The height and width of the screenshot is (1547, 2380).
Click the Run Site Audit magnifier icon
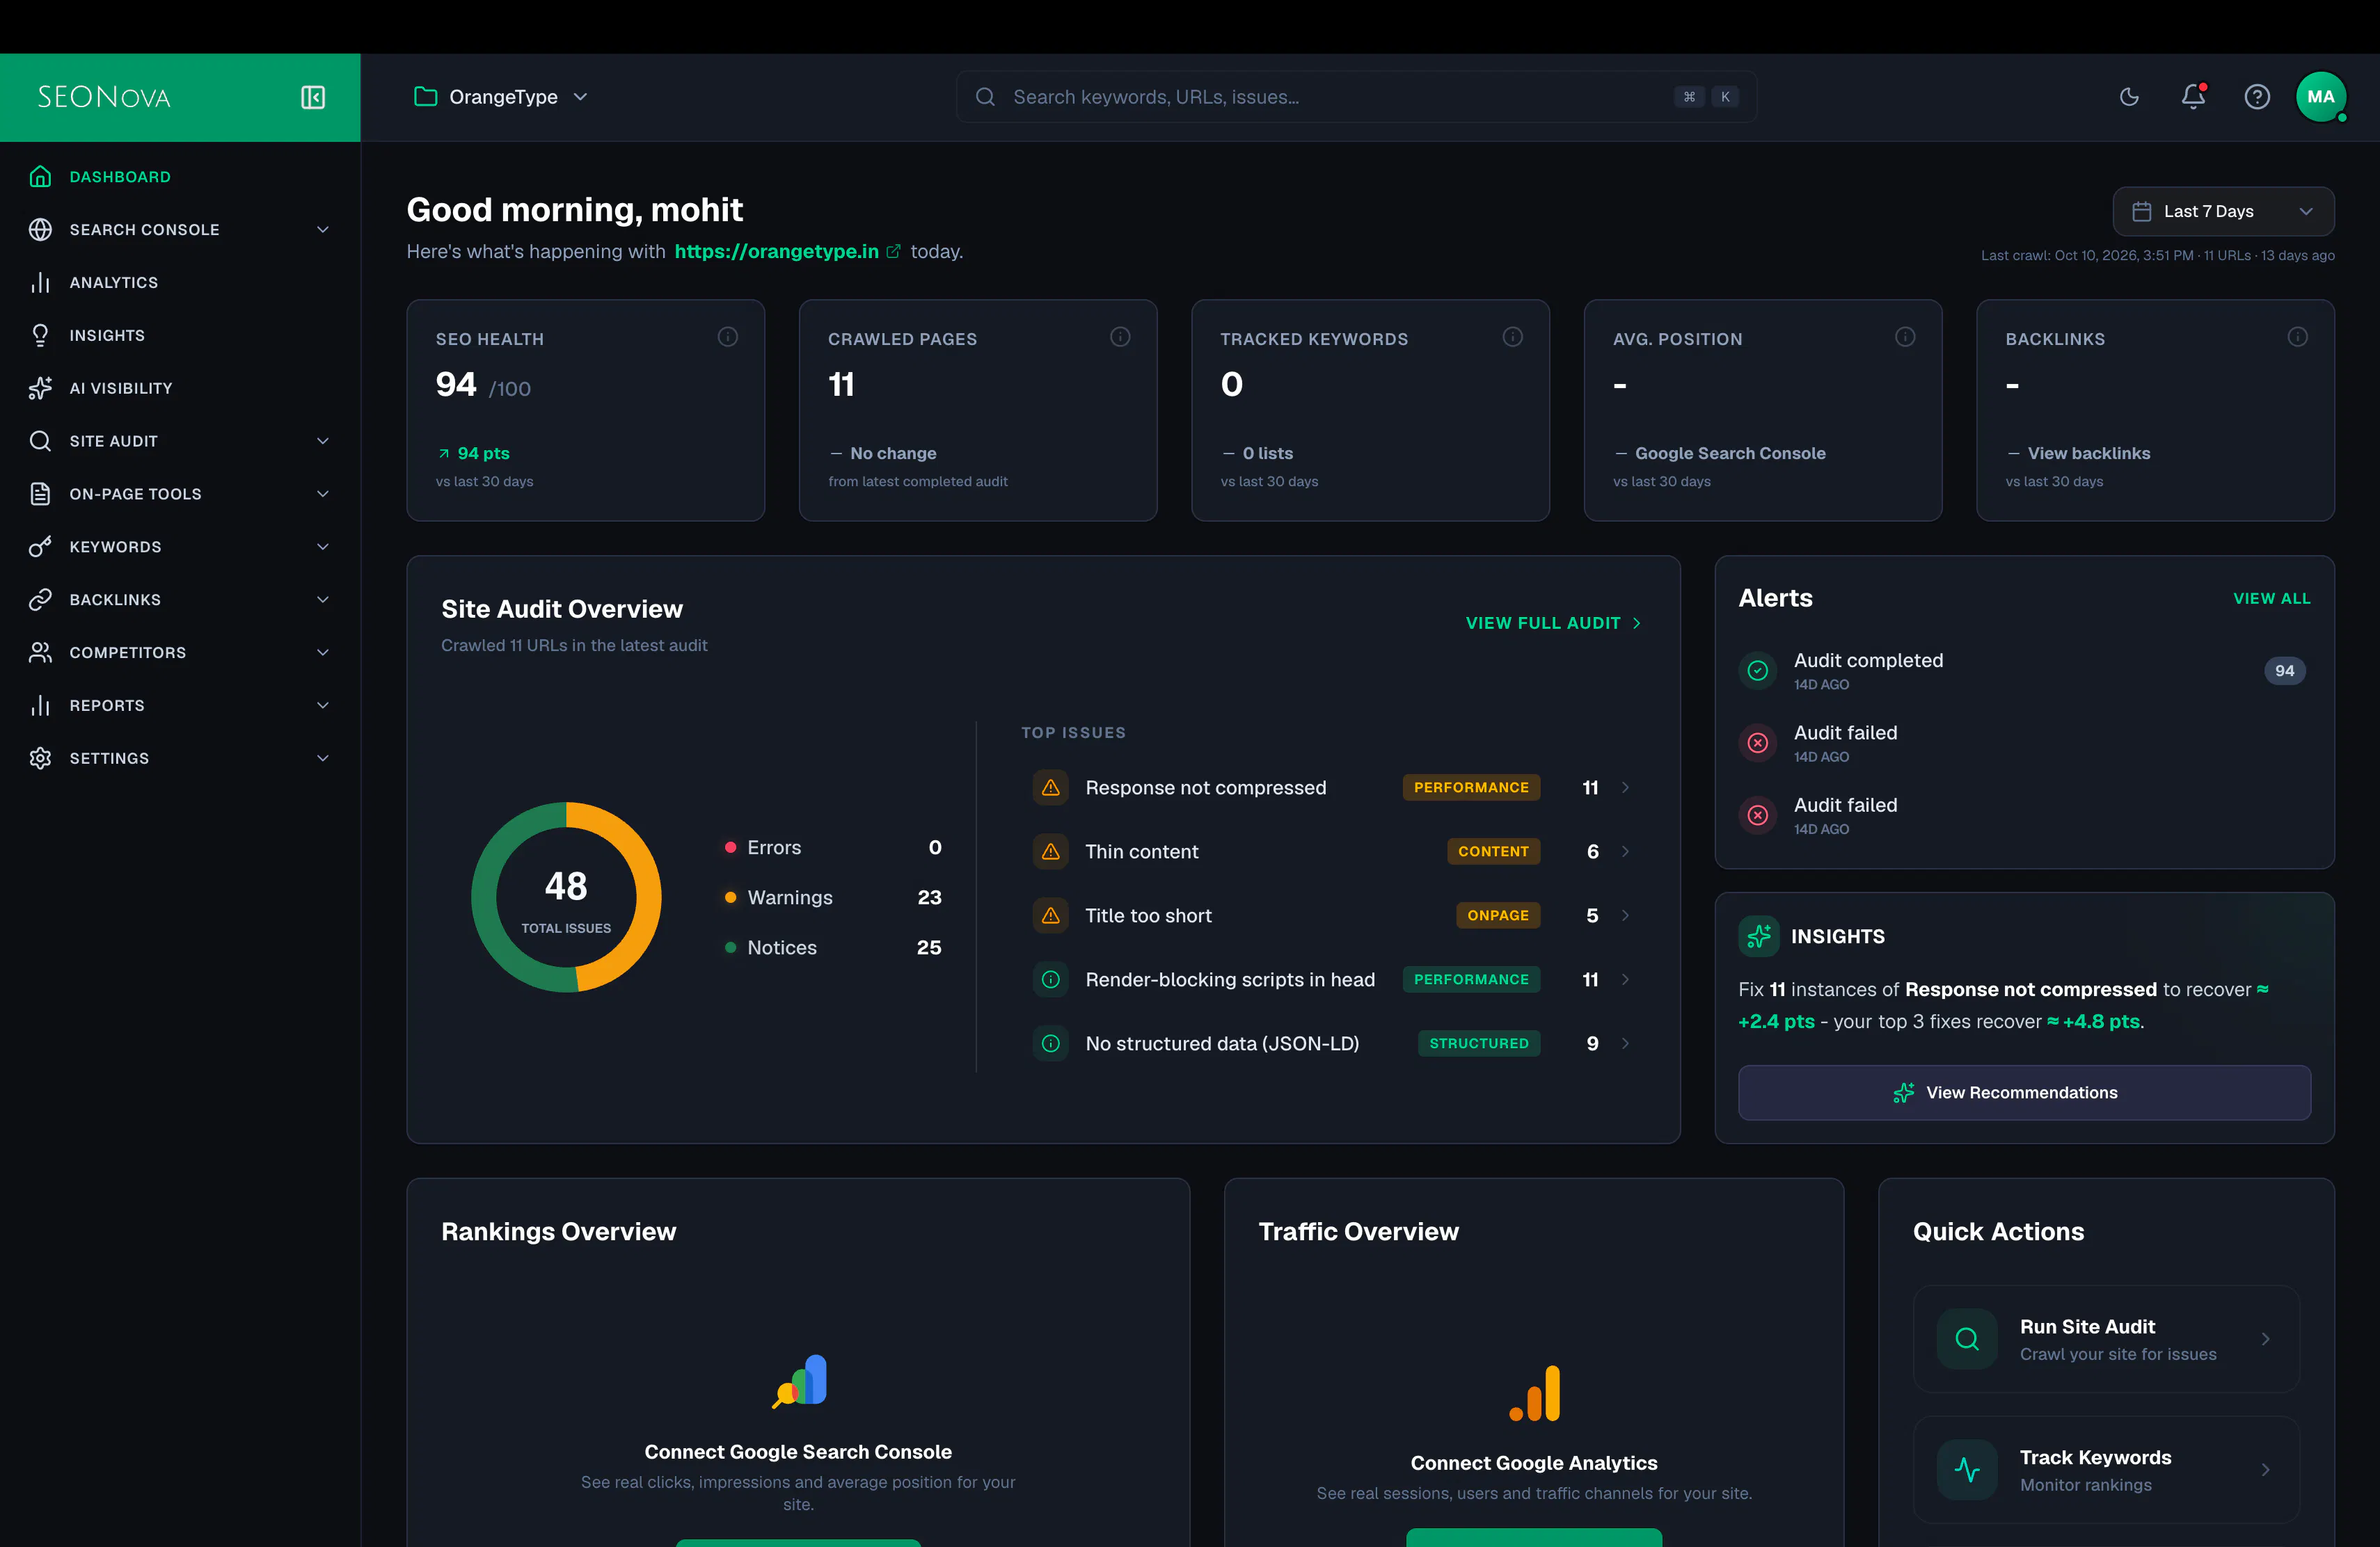[1967, 1339]
